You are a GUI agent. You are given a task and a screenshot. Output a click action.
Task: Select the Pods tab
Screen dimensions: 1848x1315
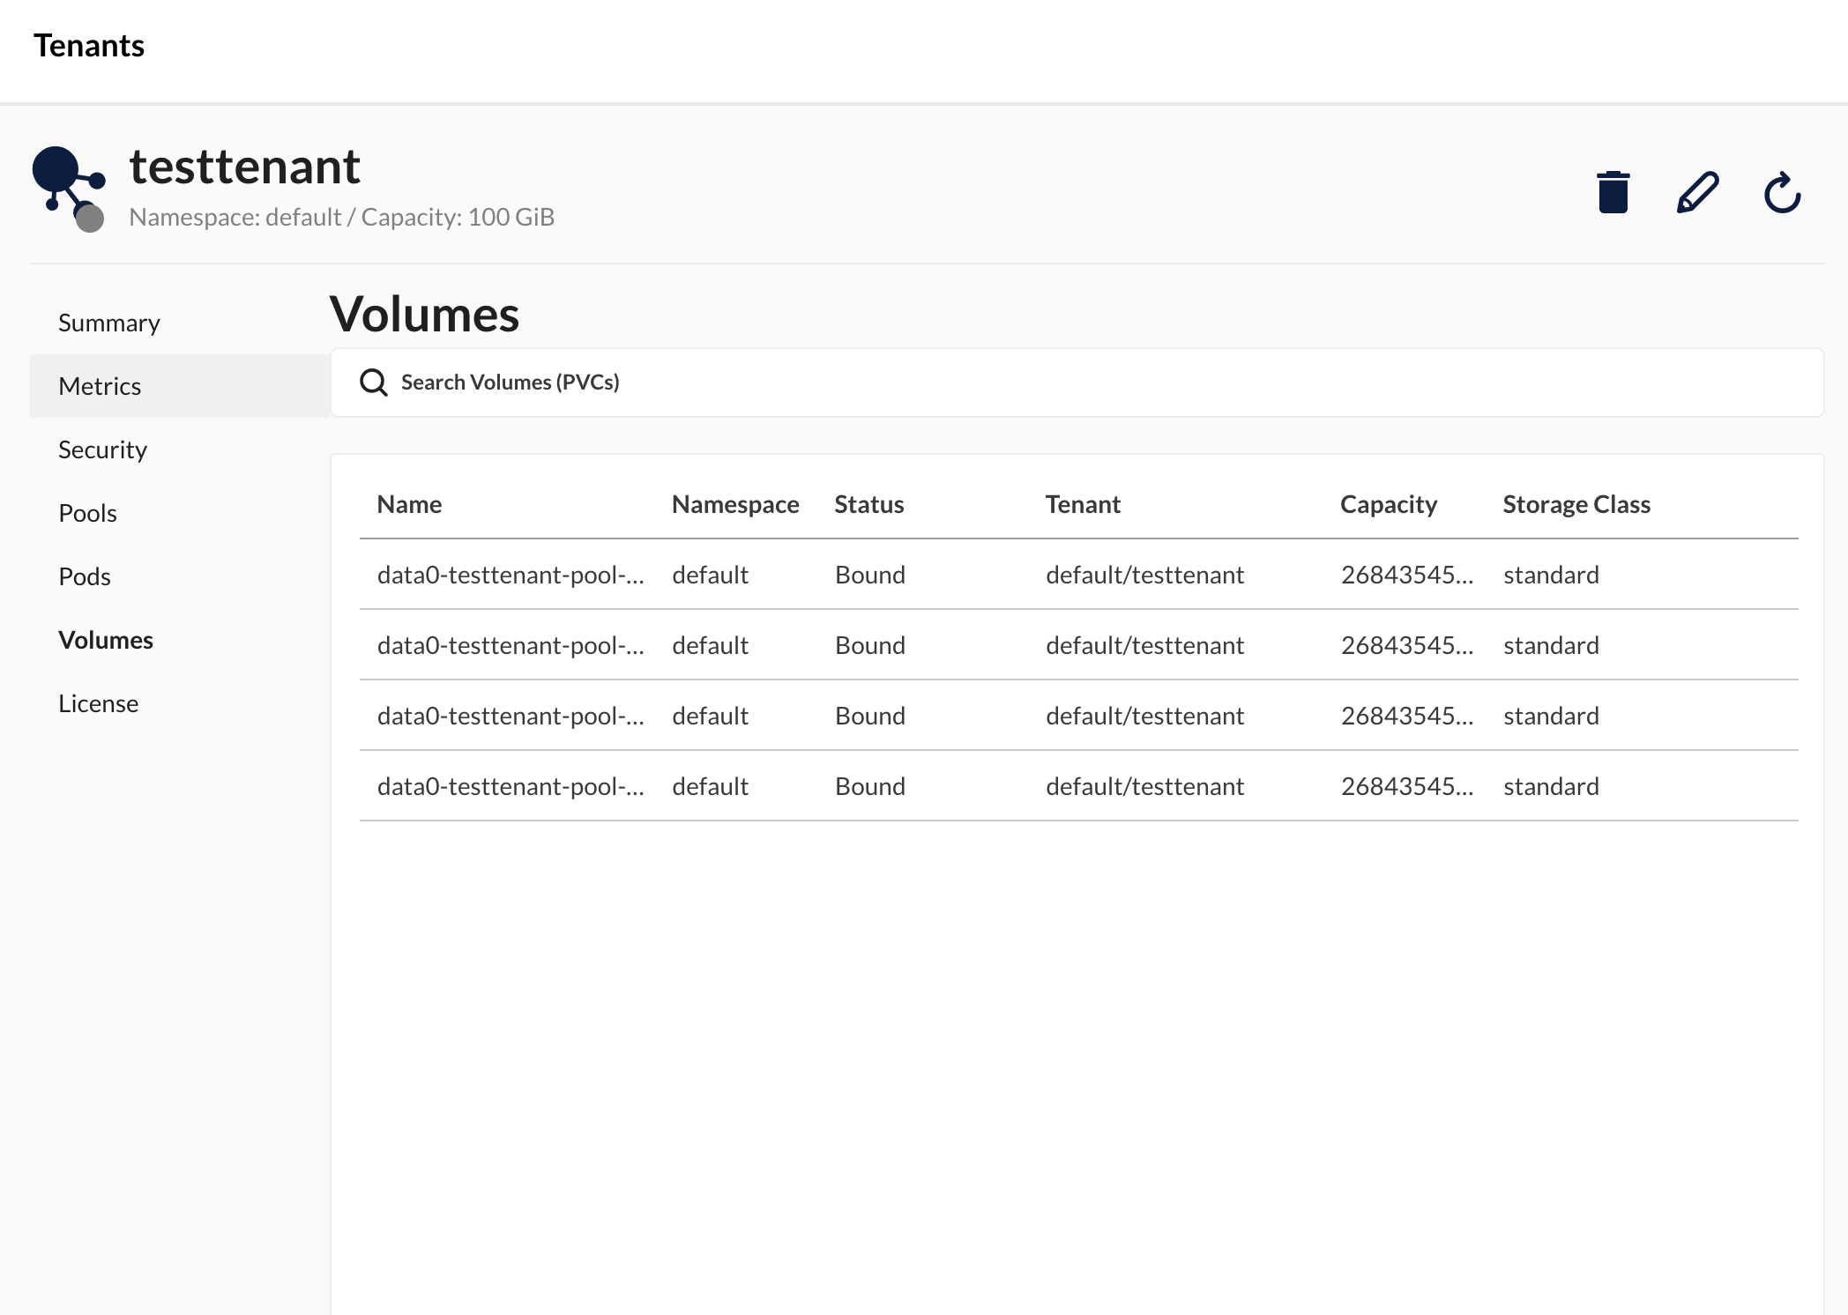tap(85, 577)
